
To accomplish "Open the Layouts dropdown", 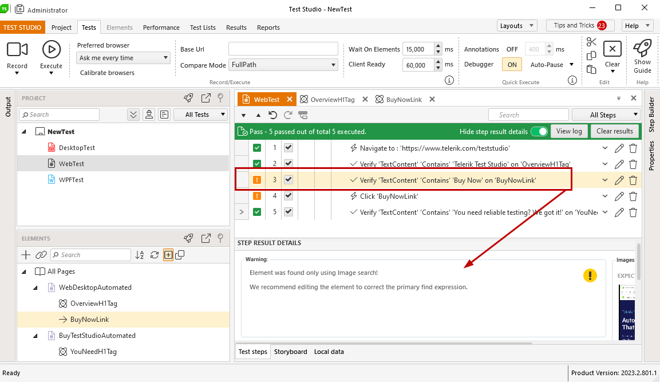I will 517,26.
